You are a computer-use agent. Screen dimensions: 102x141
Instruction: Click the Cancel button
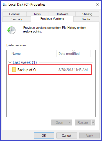[67, 136]
